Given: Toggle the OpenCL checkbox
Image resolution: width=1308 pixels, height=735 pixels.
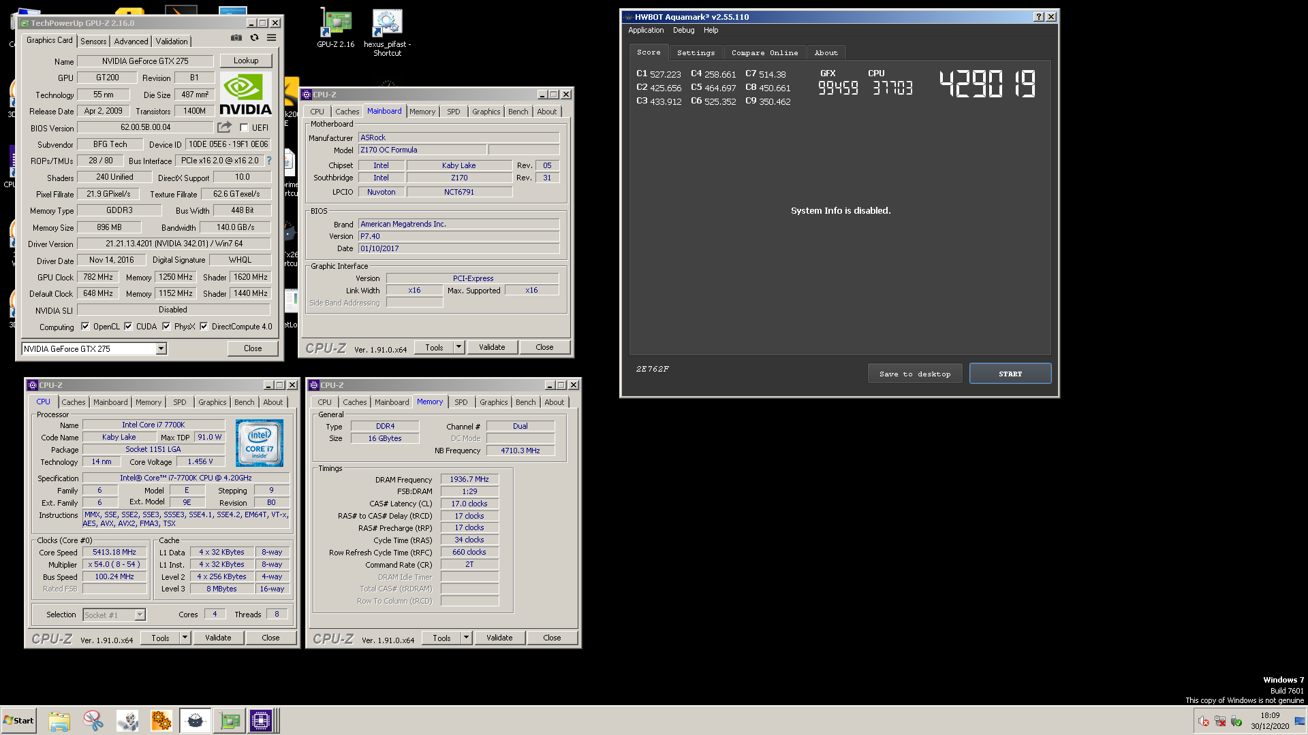Looking at the screenshot, I should pyautogui.click(x=85, y=326).
